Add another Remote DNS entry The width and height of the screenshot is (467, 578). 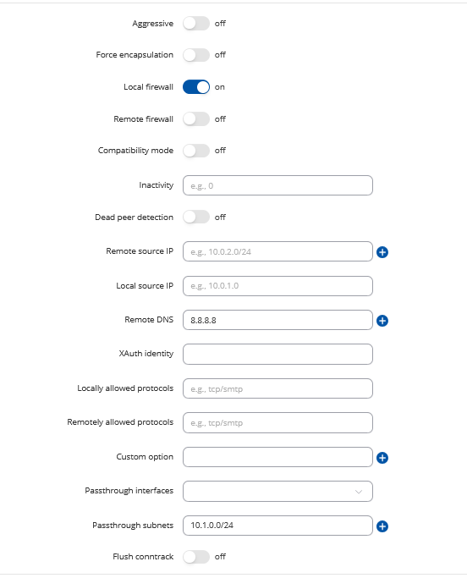[x=382, y=321]
